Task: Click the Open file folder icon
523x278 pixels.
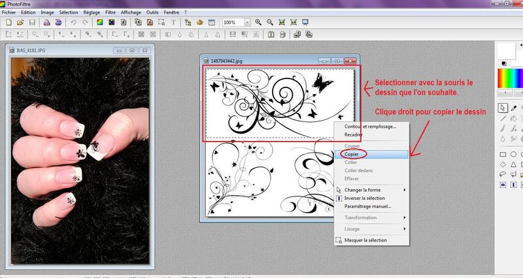Action: pos(20,22)
